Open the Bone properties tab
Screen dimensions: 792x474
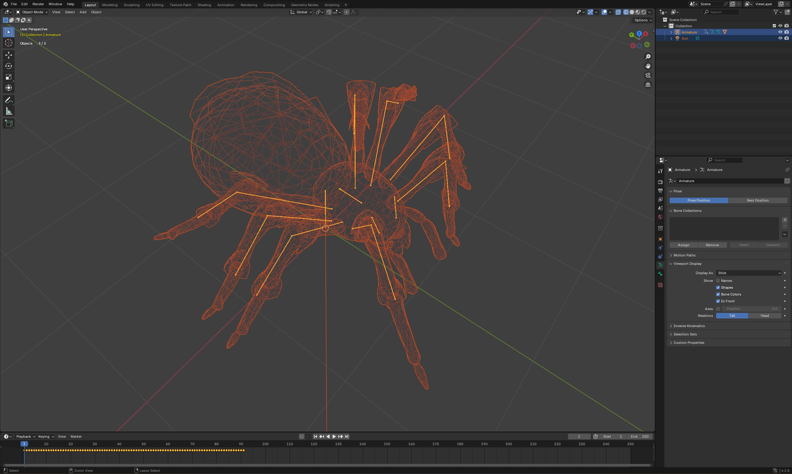pos(660,274)
